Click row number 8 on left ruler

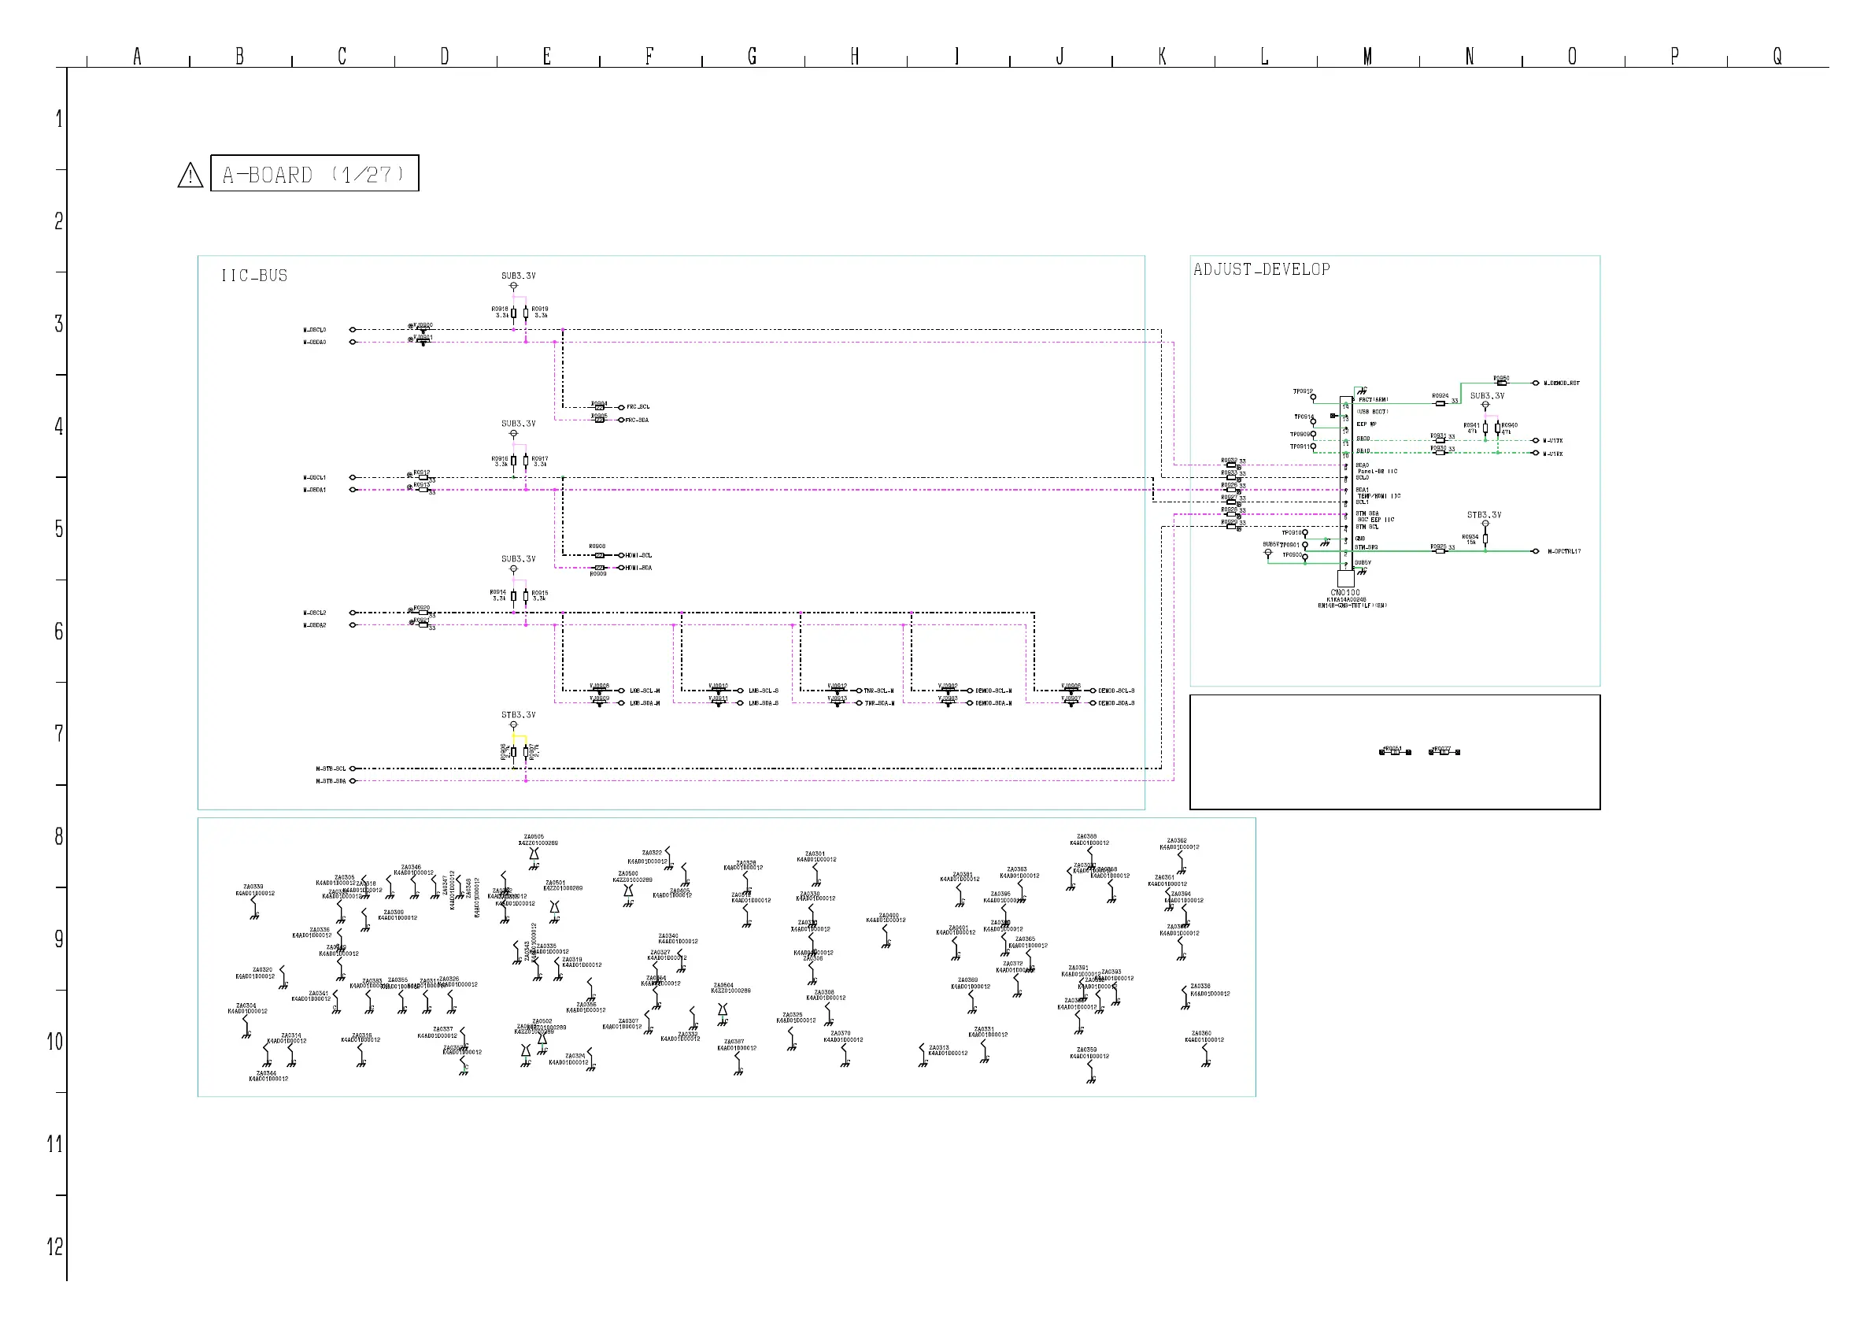pos(58,836)
